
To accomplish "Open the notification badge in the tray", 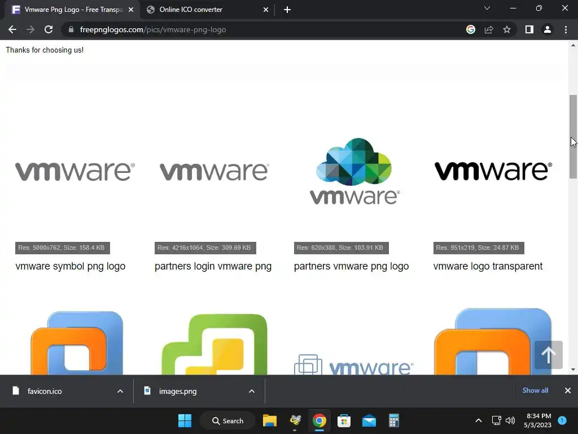I will click(562, 420).
